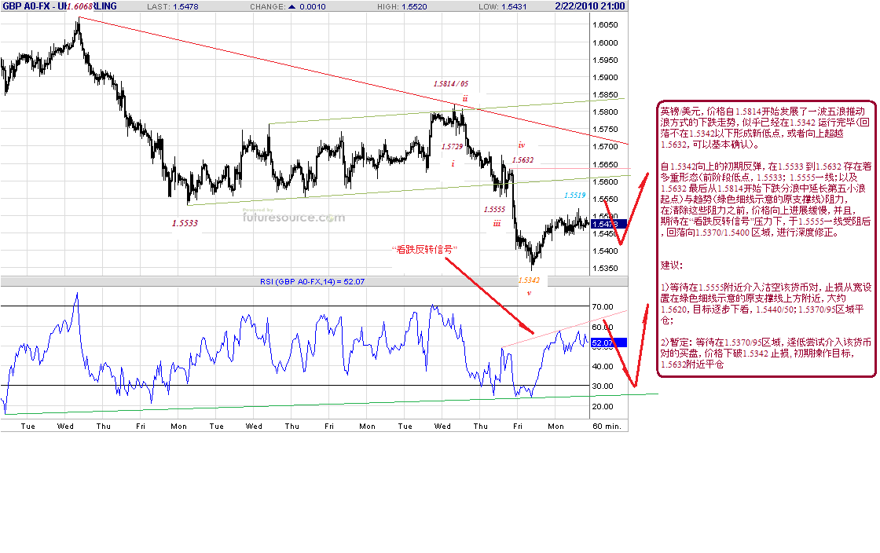This screenshot has width=880, height=553.
Task: Click the blue current price marker 1.5478
Action: (608, 224)
